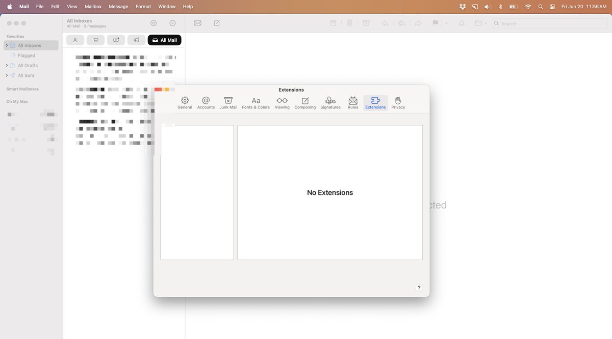Click the mail Search field
The image size is (612, 339).
[549, 23]
